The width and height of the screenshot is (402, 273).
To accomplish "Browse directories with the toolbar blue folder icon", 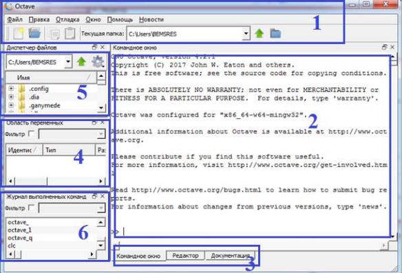I will coord(275,34).
